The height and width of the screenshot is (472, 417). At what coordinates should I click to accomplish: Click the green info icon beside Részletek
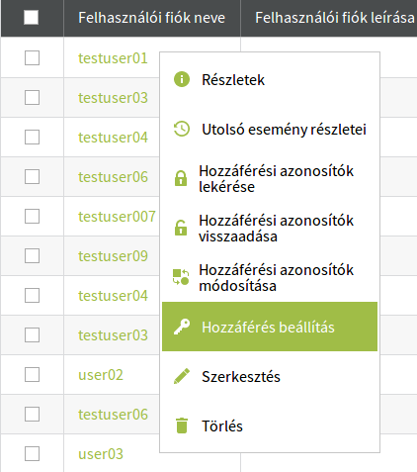click(182, 79)
